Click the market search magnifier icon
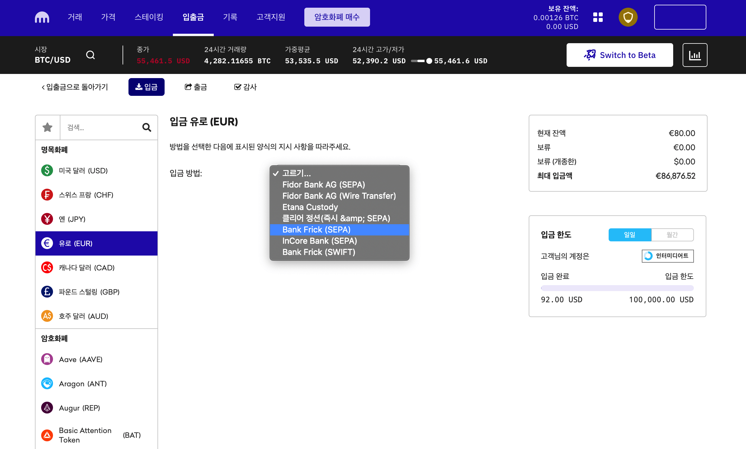 tap(90, 55)
